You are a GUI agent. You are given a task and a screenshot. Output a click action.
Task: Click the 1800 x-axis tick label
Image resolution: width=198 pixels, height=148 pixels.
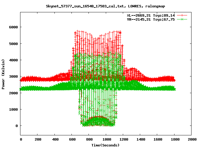click(x=175, y=139)
